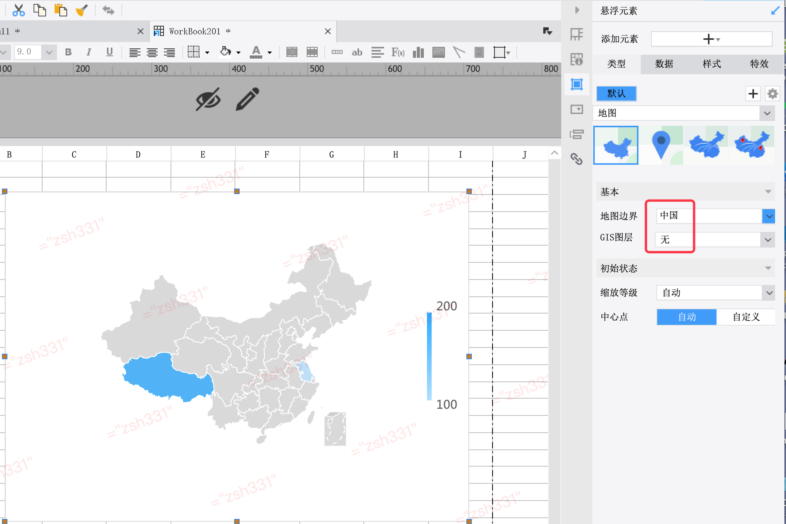Collapse the right panel arrow
This screenshot has width=786, height=524.
577,10
